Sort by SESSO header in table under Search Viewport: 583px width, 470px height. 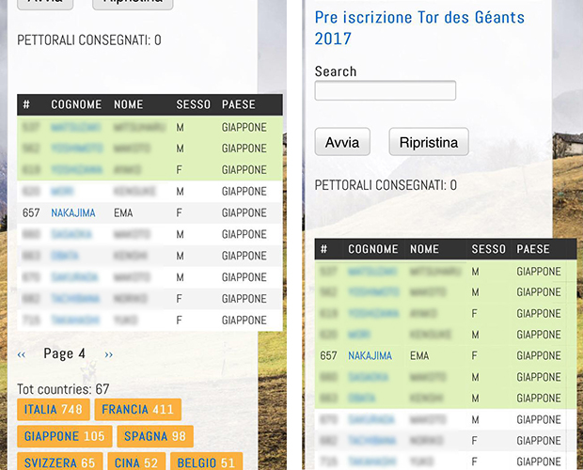pyautogui.click(x=488, y=249)
